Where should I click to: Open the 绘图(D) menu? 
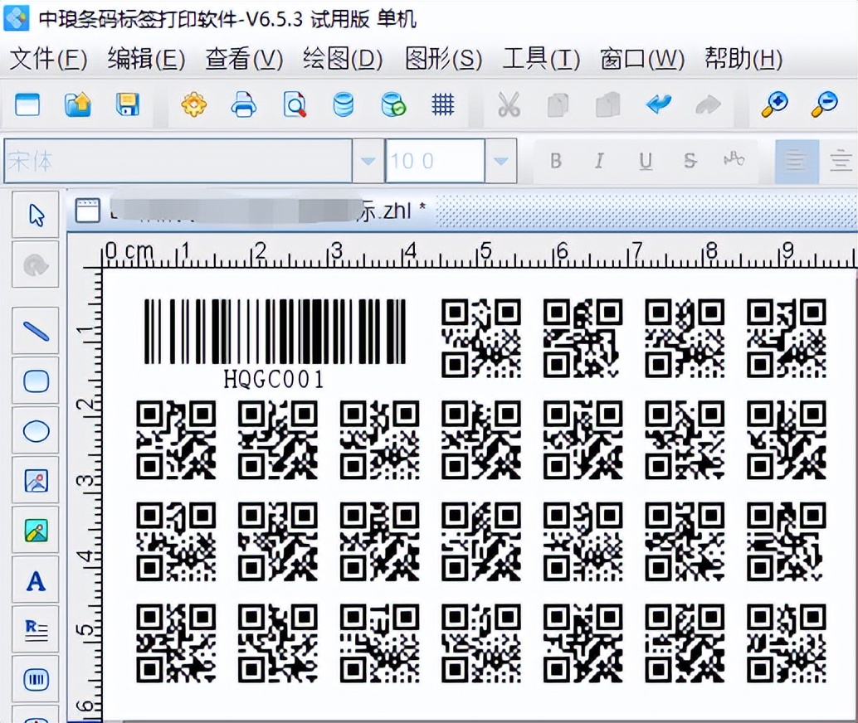coord(343,58)
